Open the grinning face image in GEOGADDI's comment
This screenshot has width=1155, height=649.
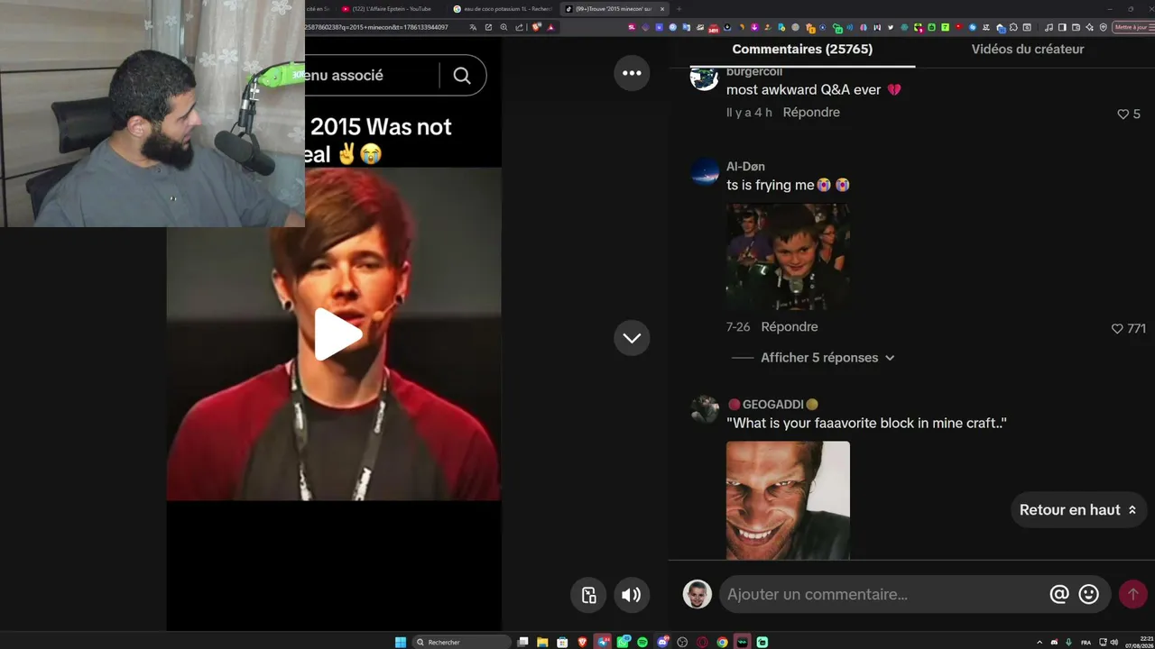[788, 500]
